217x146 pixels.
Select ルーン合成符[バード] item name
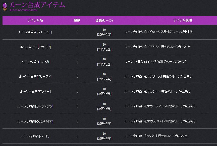coord(35,136)
